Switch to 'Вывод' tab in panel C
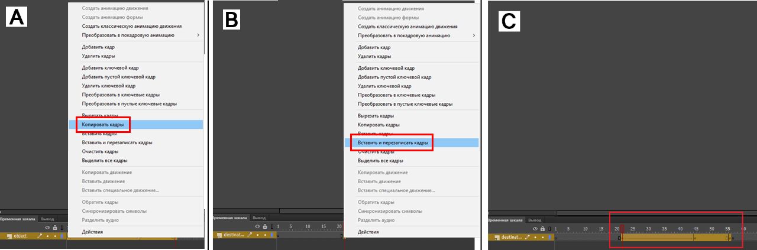Image resolution: width=757 pixels, height=250 pixels. click(x=534, y=220)
